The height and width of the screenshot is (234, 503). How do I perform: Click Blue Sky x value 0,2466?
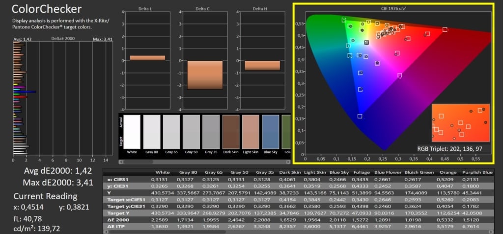[337, 179]
